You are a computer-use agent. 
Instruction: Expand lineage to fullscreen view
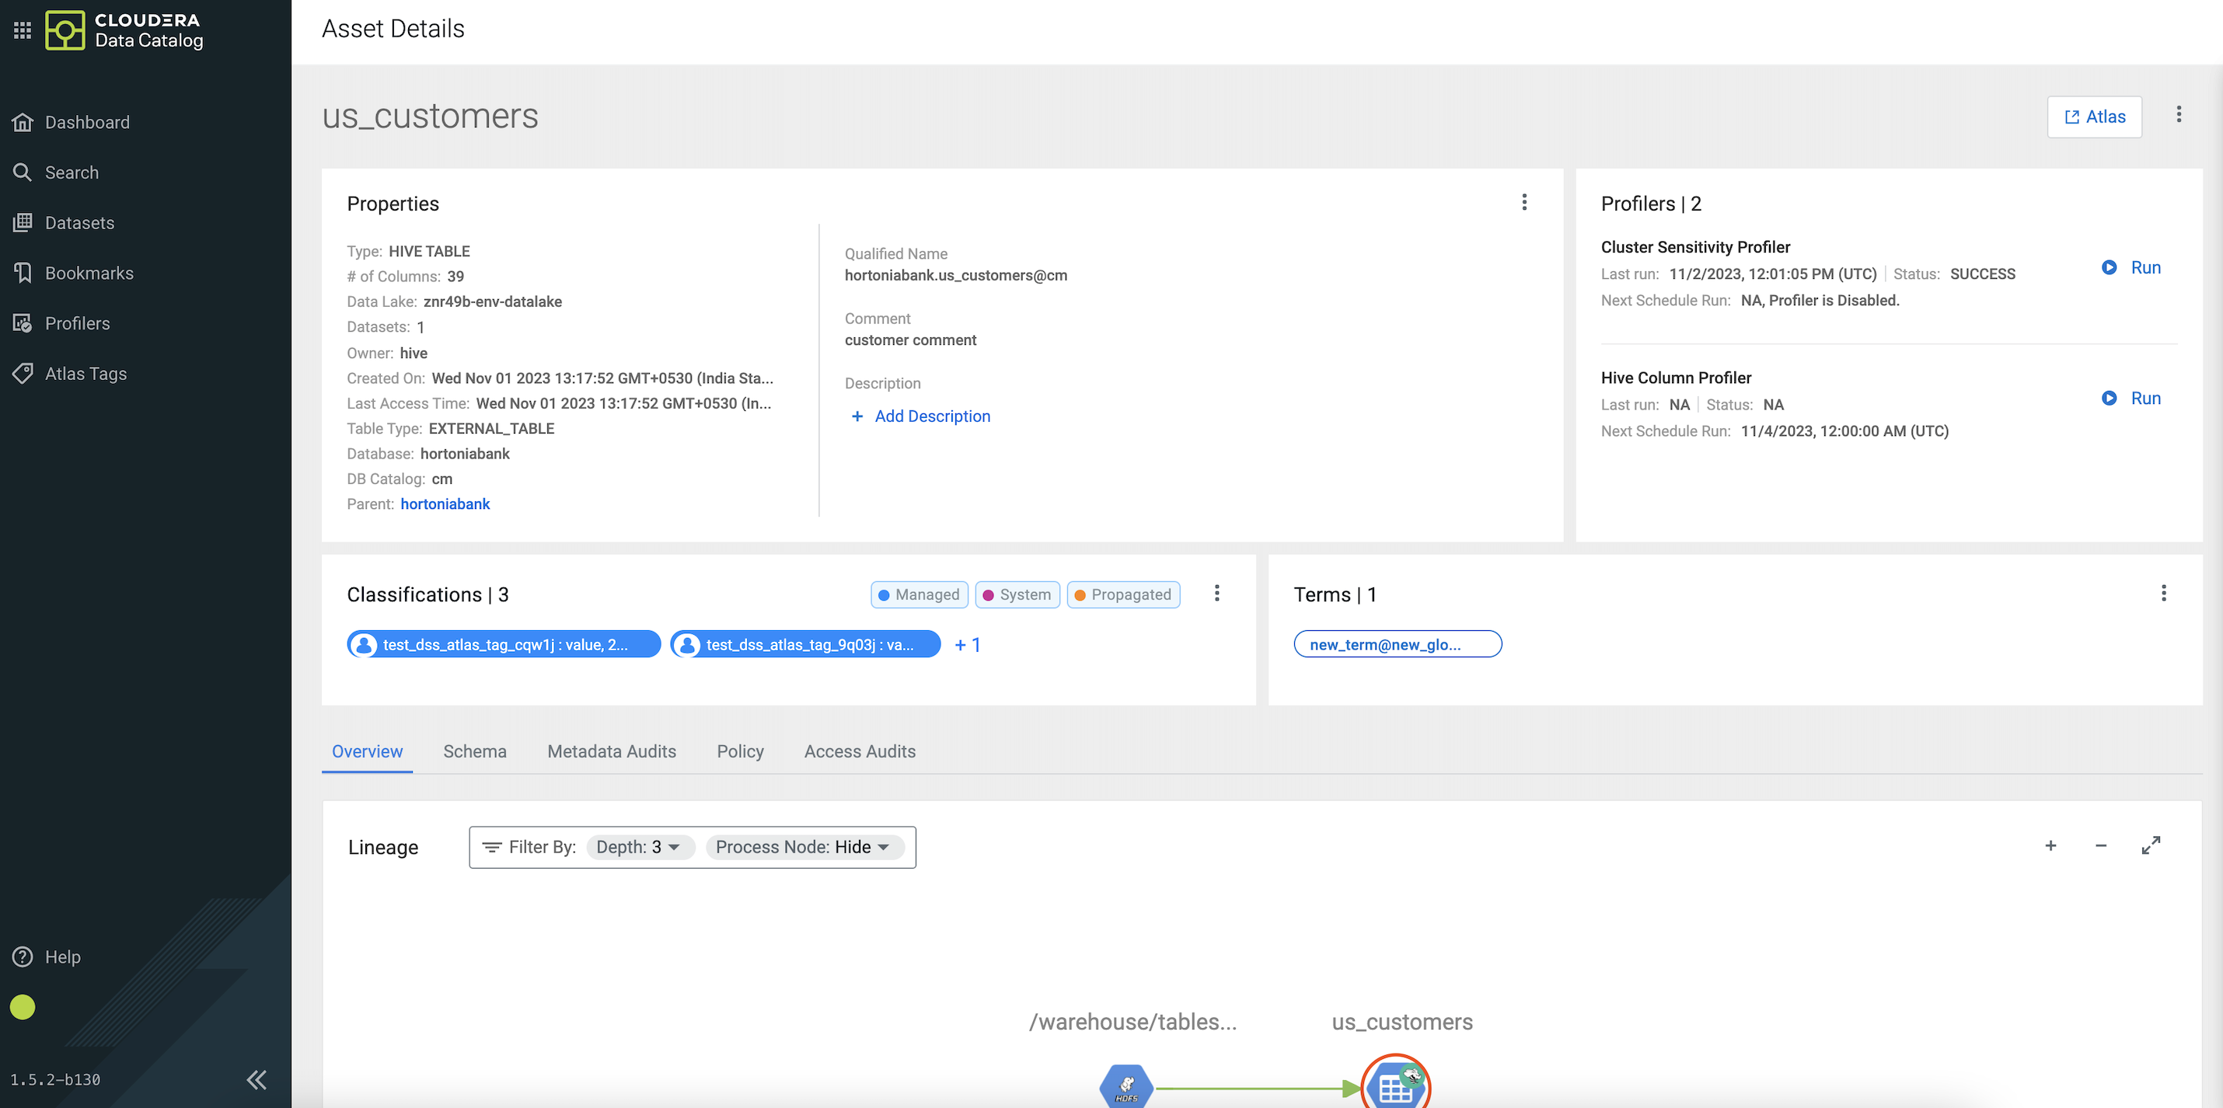(x=2151, y=845)
